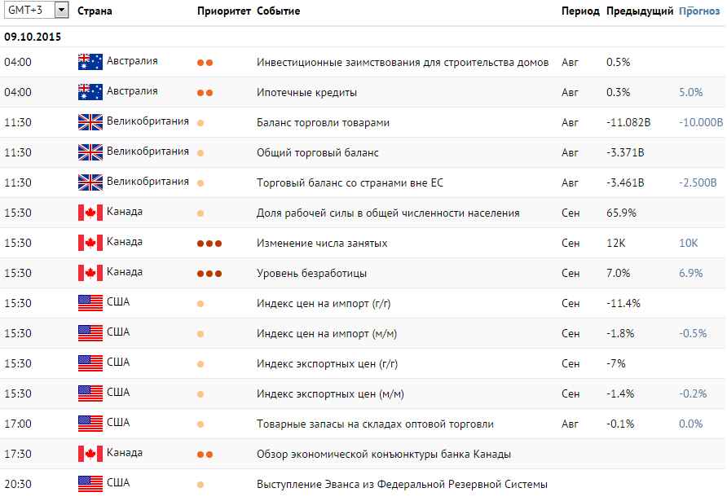The width and height of the screenshot is (727, 501).
Task: Open Торговый баланс со странами вне ЕС
Action: (350, 182)
